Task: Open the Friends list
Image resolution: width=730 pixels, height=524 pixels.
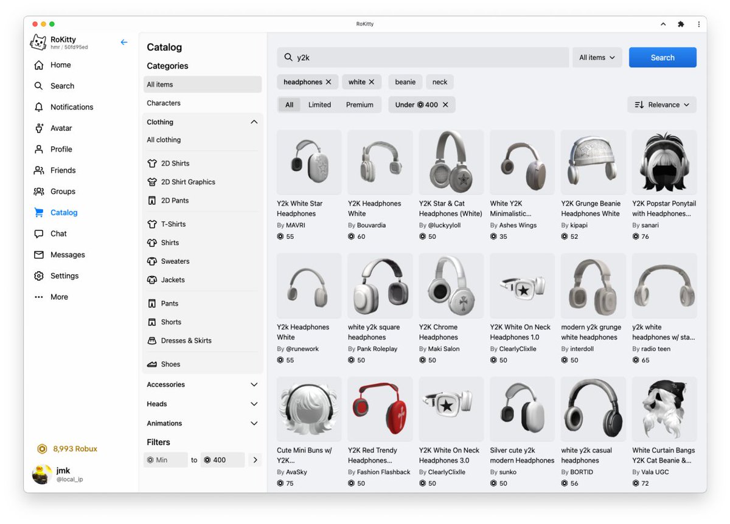Action: point(63,170)
